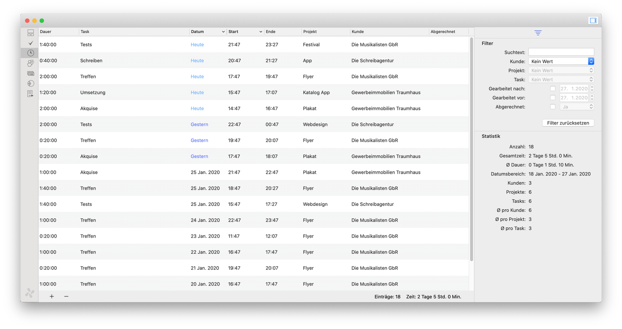Viewport: 622px width, 329px height.
Task: Click the Projekt column header
Action: click(x=326, y=32)
